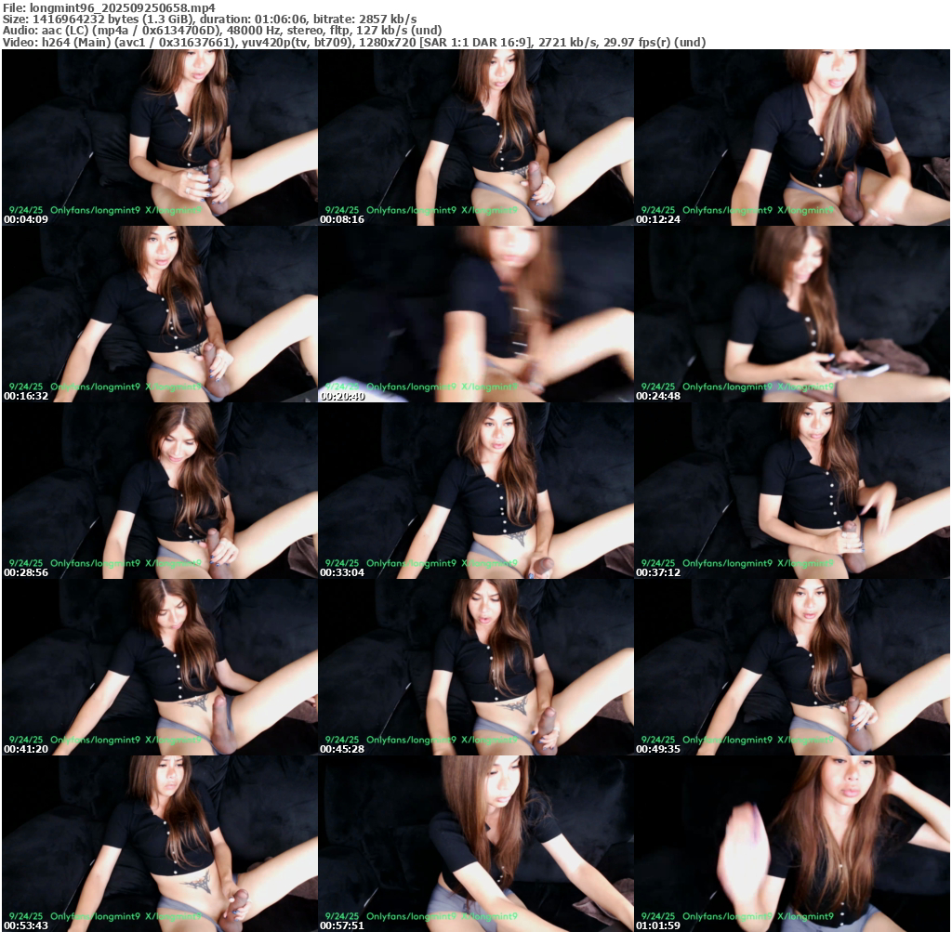Pick the frame marked 00:45:28
The width and height of the screenshot is (952, 932).
click(476, 667)
